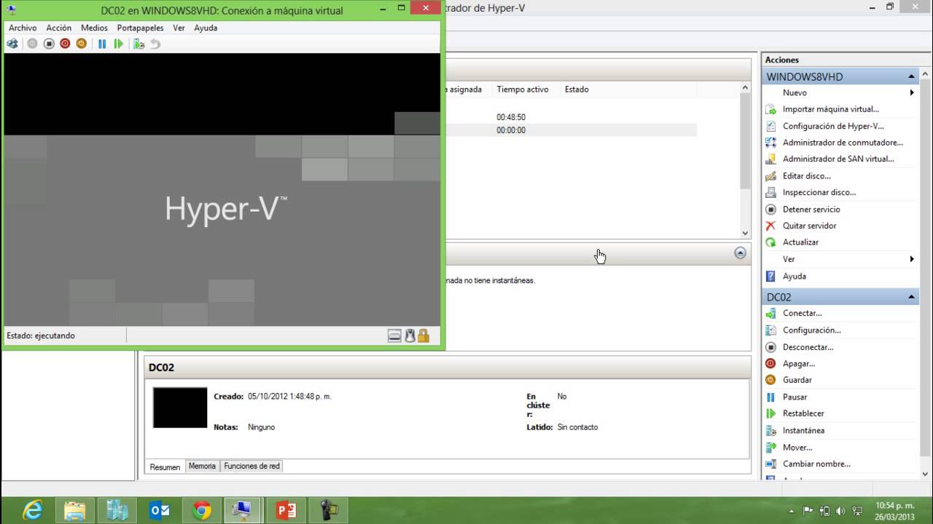Viewport: 933px width, 524px height.
Task: Expand the Nuevo submenu arrow
Action: 911,92
